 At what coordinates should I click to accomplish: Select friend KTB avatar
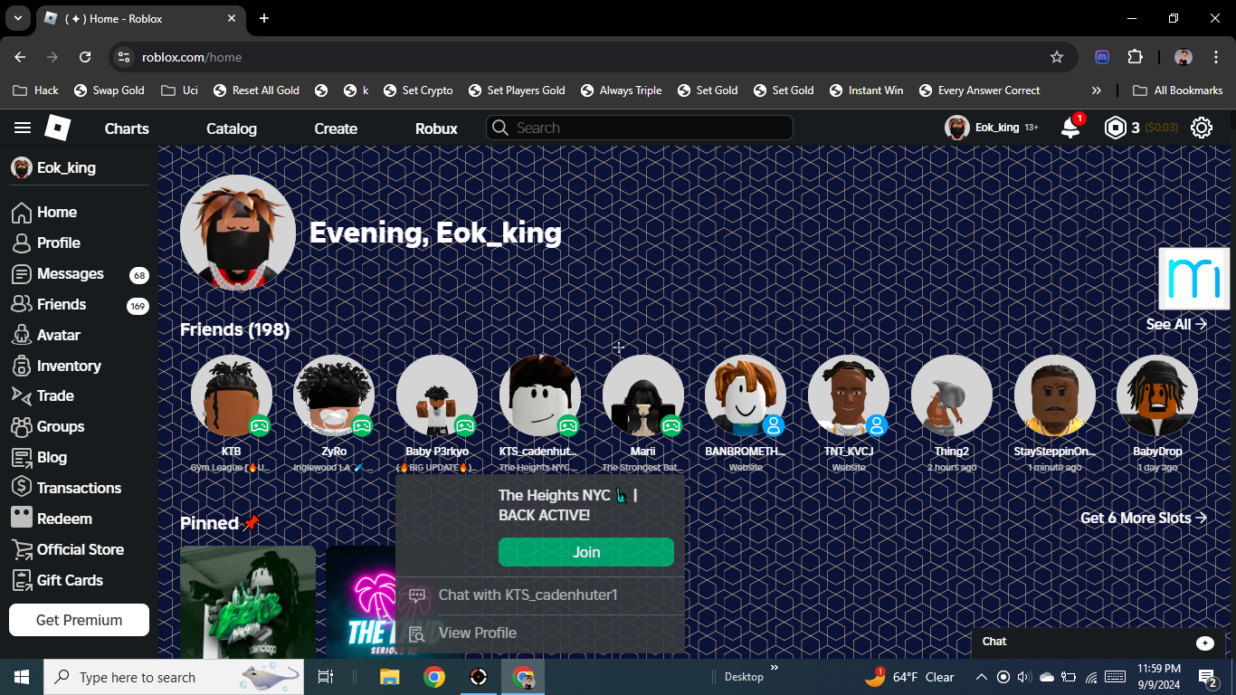[x=232, y=395]
